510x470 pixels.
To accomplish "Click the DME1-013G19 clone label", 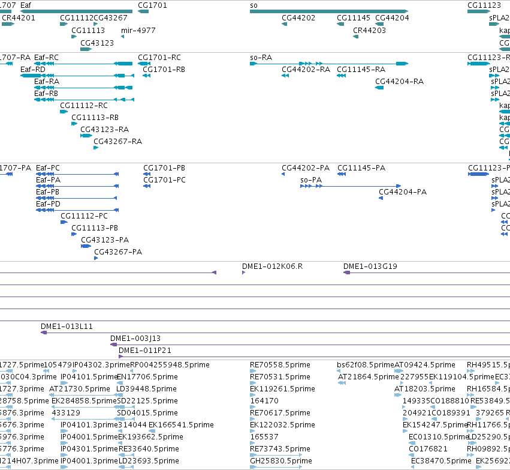I will (x=370, y=267).
